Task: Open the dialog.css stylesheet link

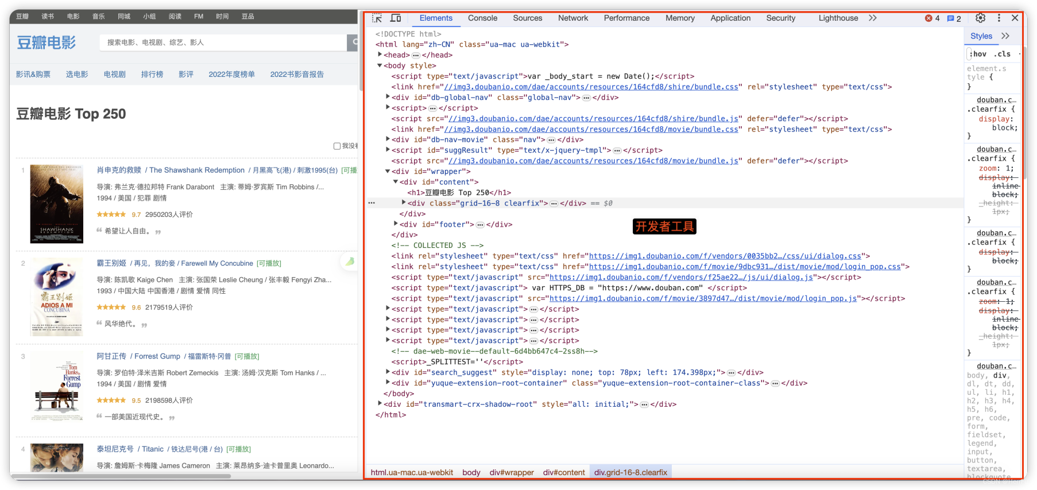Action: coord(725,256)
